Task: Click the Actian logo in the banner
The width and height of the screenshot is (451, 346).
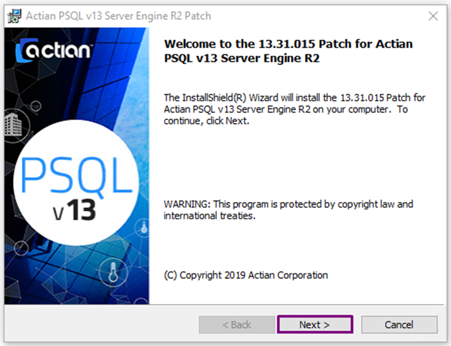Action: [x=53, y=51]
